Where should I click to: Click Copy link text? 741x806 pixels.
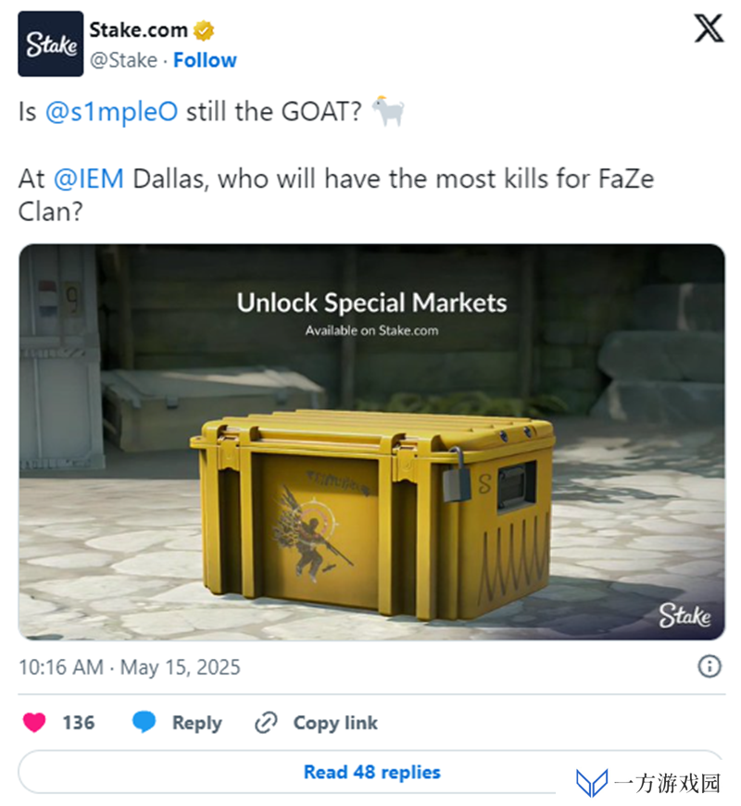click(335, 723)
